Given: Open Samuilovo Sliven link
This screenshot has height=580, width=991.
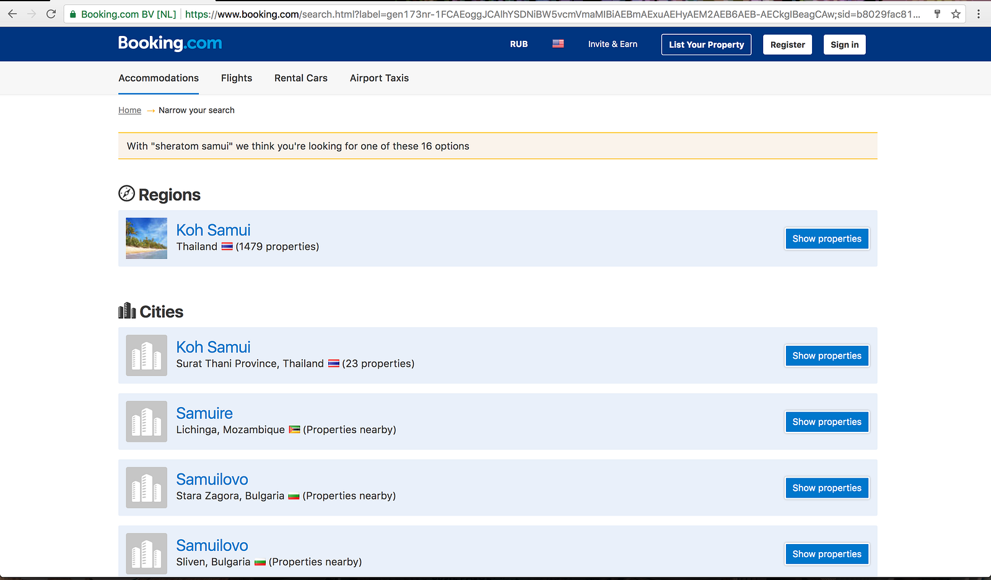Looking at the screenshot, I should [x=212, y=545].
